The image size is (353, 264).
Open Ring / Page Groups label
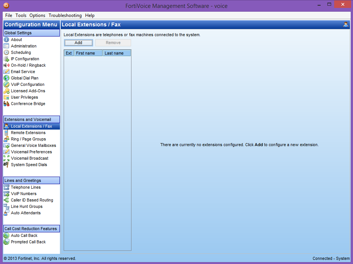28,139
